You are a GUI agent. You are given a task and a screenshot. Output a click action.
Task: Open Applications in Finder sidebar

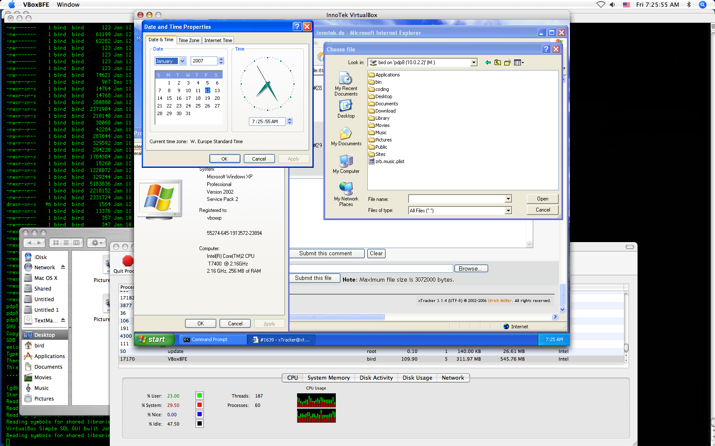click(x=49, y=356)
